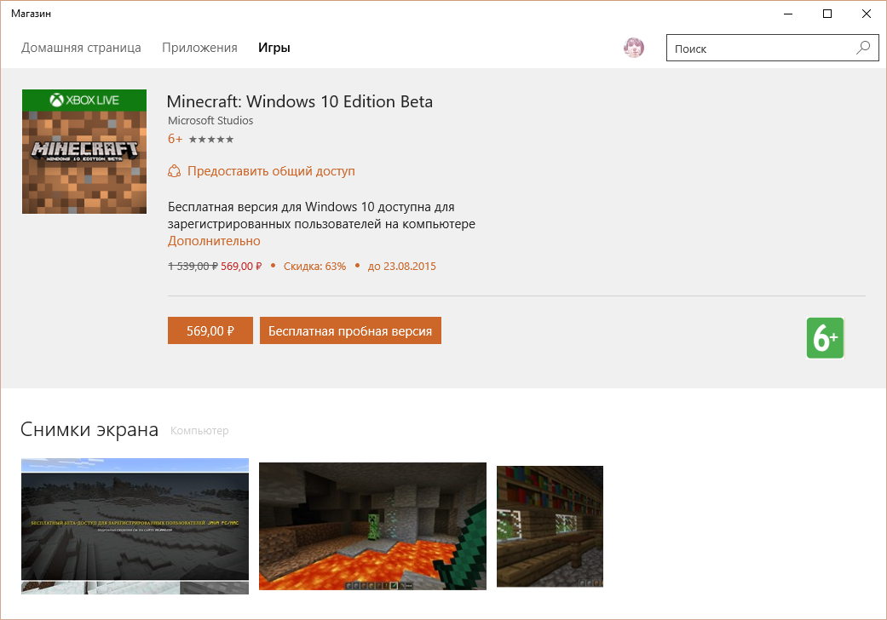Select the Компьютер label next to Снимки экрана

[199, 431]
